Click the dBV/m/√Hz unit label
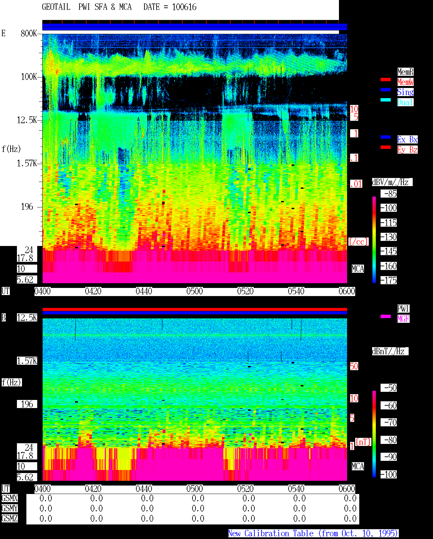Image resolution: width=433 pixels, height=539 pixels. tap(392, 182)
